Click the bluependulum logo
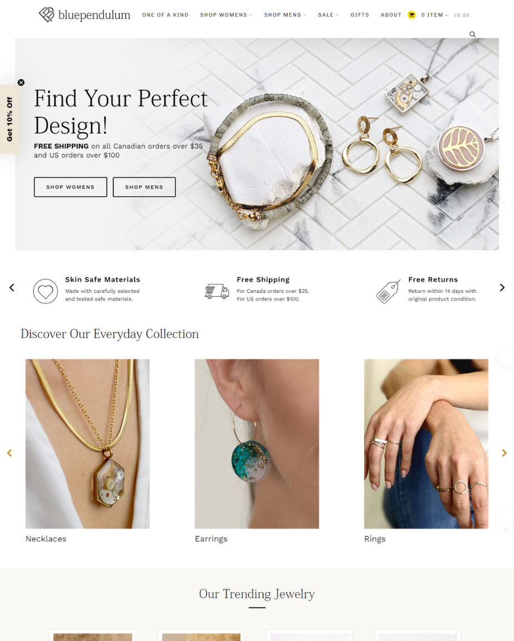The width and height of the screenshot is (514, 641). [84, 14]
